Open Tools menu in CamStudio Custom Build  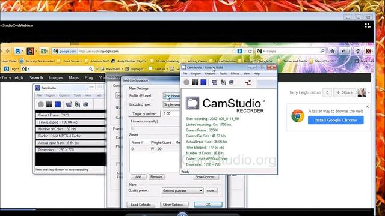coord(223,73)
